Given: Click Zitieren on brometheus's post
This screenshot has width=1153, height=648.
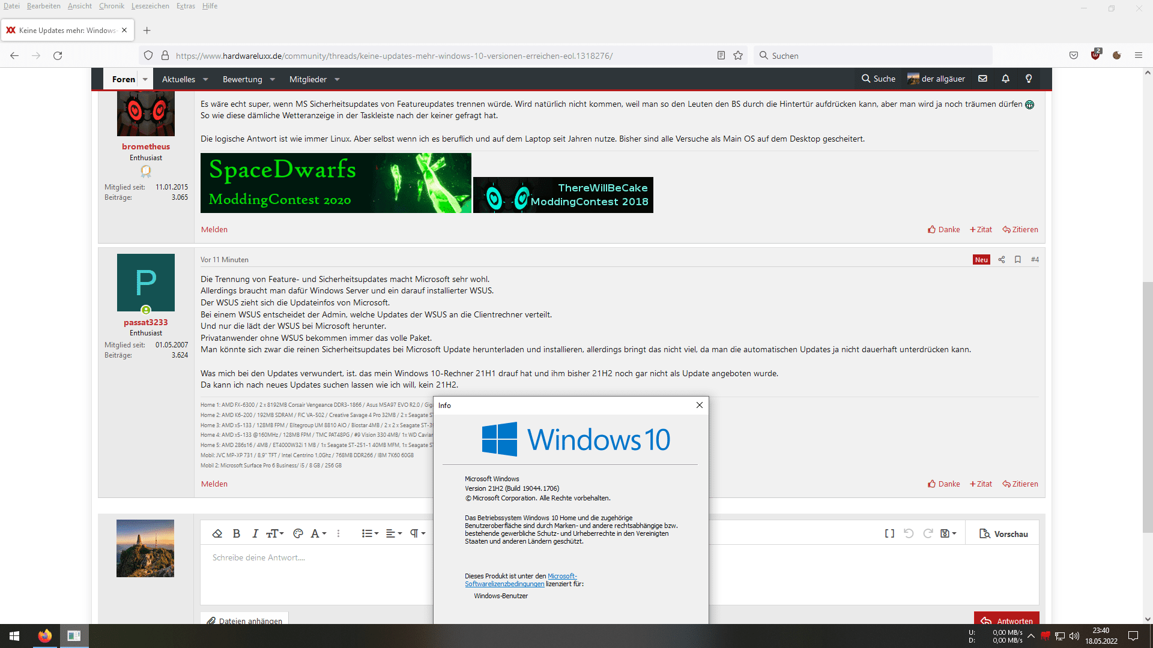Looking at the screenshot, I should pos(1020,229).
